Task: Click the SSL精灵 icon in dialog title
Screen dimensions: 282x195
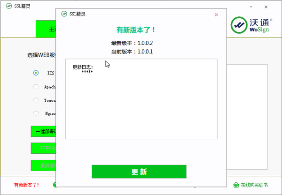Action: click(x=64, y=14)
